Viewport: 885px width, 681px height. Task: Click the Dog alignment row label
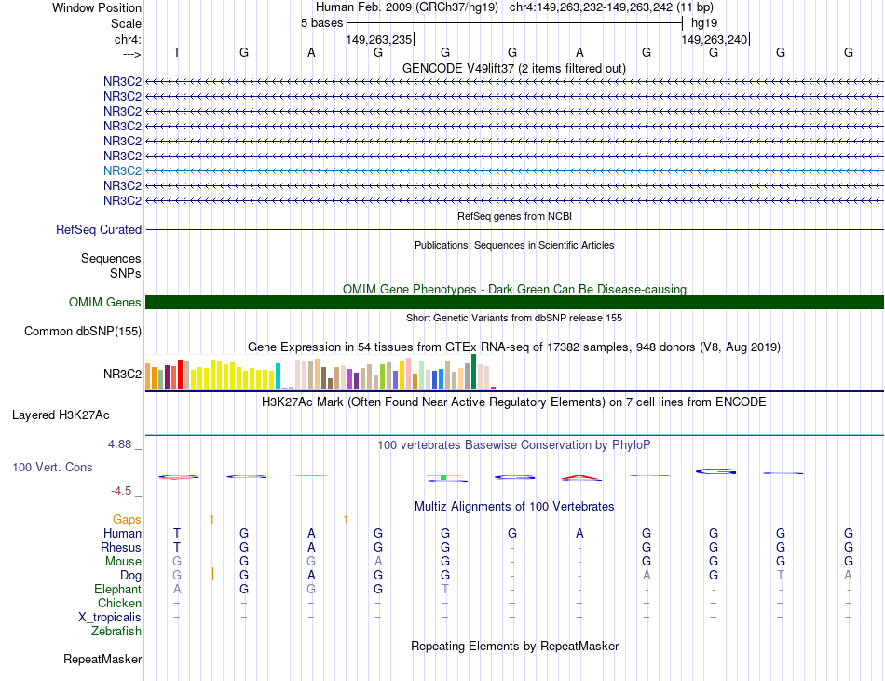(x=130, y=576)
